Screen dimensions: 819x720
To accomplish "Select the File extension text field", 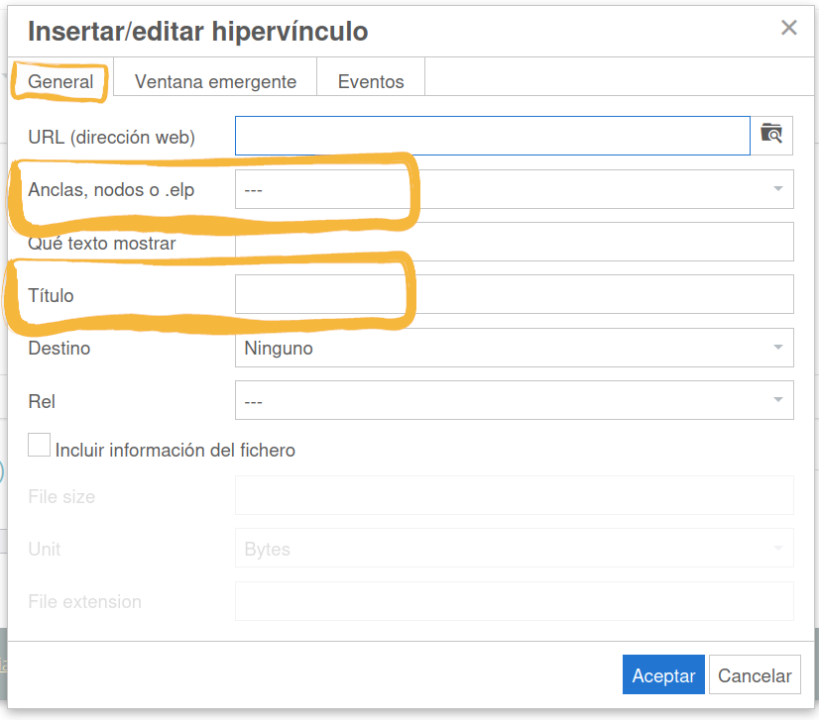I will [x=514, y=601].
